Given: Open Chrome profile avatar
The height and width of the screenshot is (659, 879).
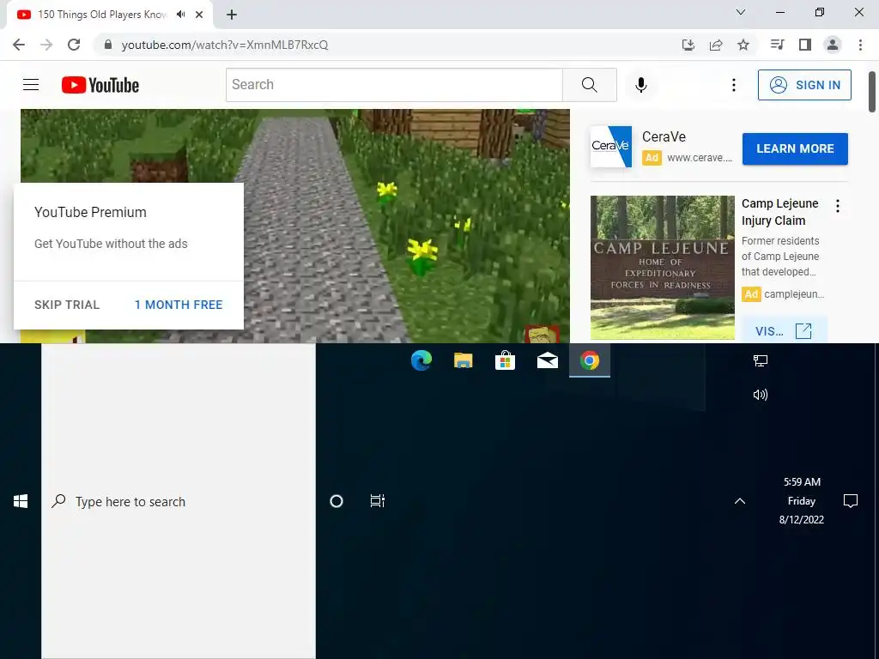Looking at the screenshot, I should tap(833, 45).
